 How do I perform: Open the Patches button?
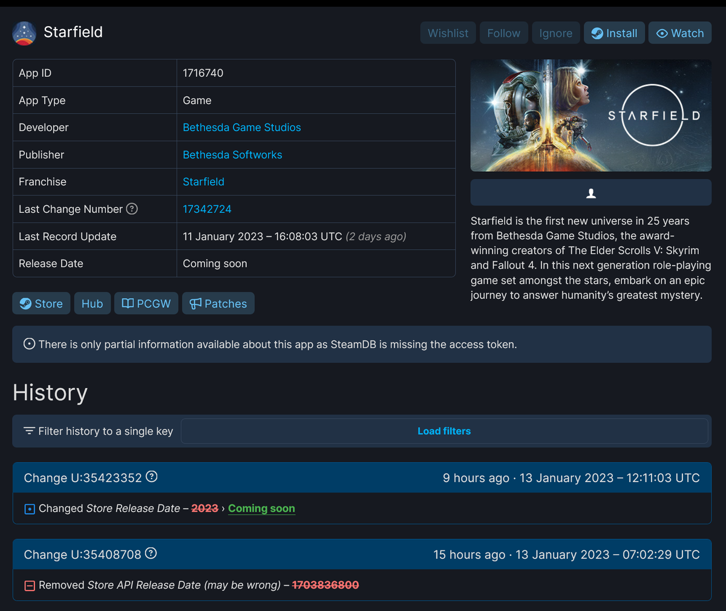[218, 304]
